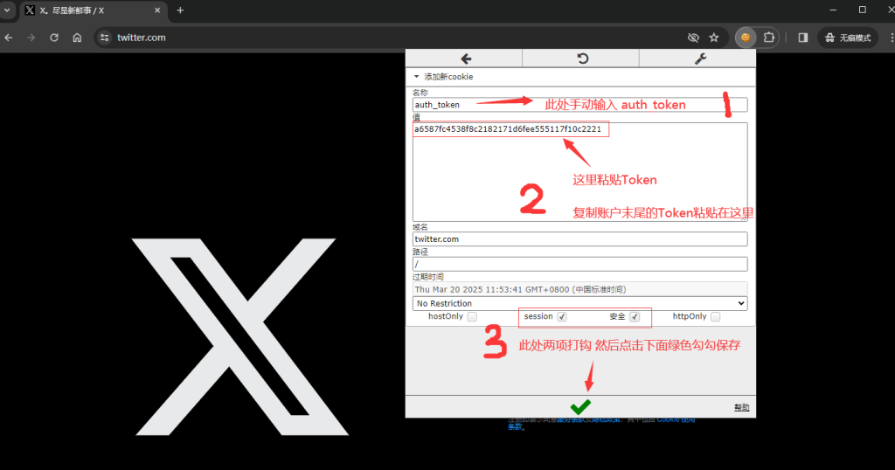Bookmark this page with the star icon
Viewport: 895px width, 470px height.
tap(714, 38)
